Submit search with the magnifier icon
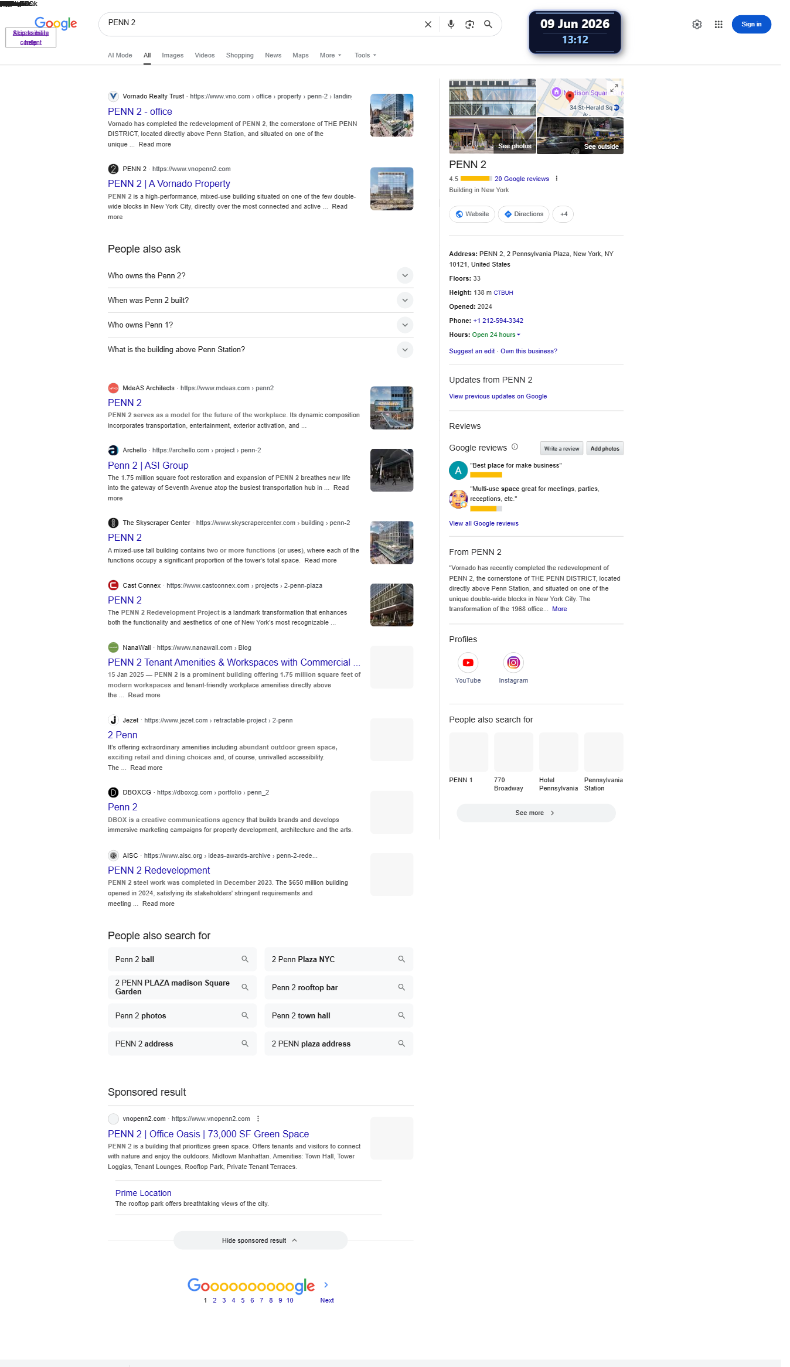790x1367 pixels. (x=488, y=25)
